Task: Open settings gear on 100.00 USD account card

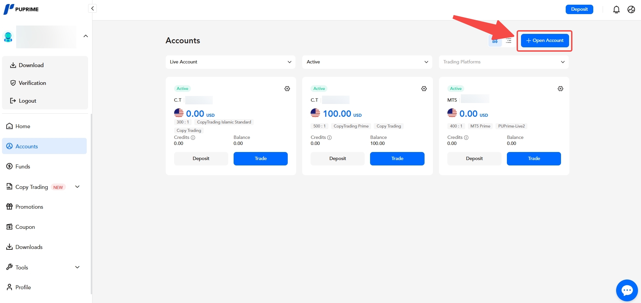Action: [424, 89]
